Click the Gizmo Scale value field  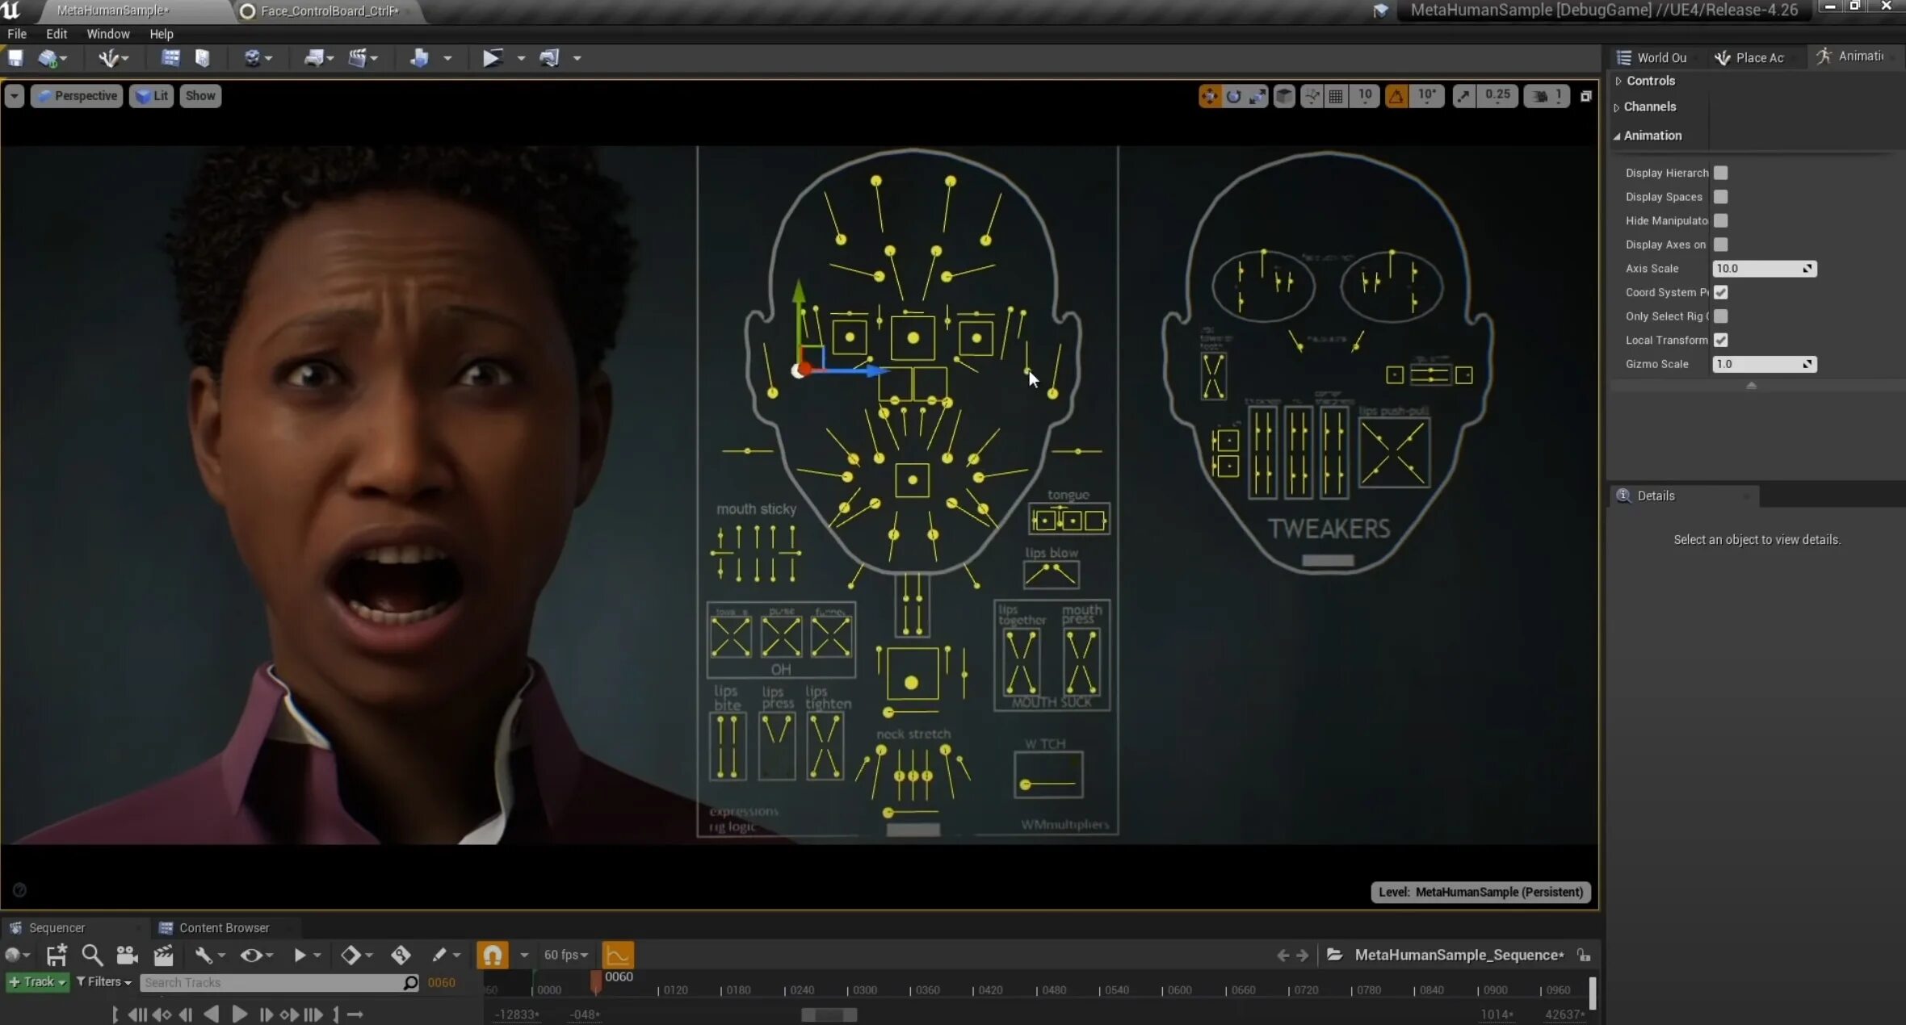pyautogui.click(x=1757, y=364)
